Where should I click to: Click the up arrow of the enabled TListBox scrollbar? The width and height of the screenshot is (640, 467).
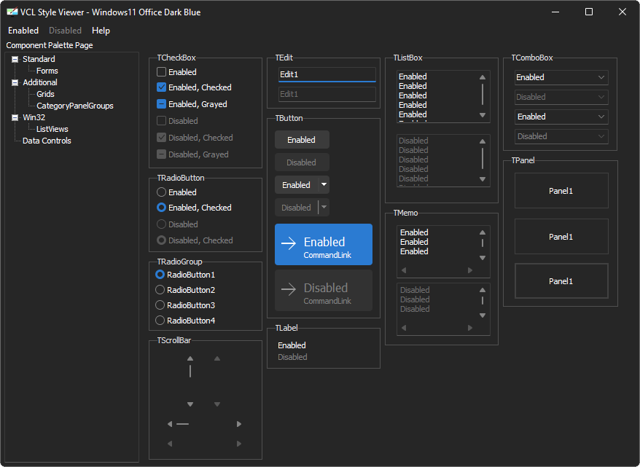pyautogui.click(x=483, y=77)
